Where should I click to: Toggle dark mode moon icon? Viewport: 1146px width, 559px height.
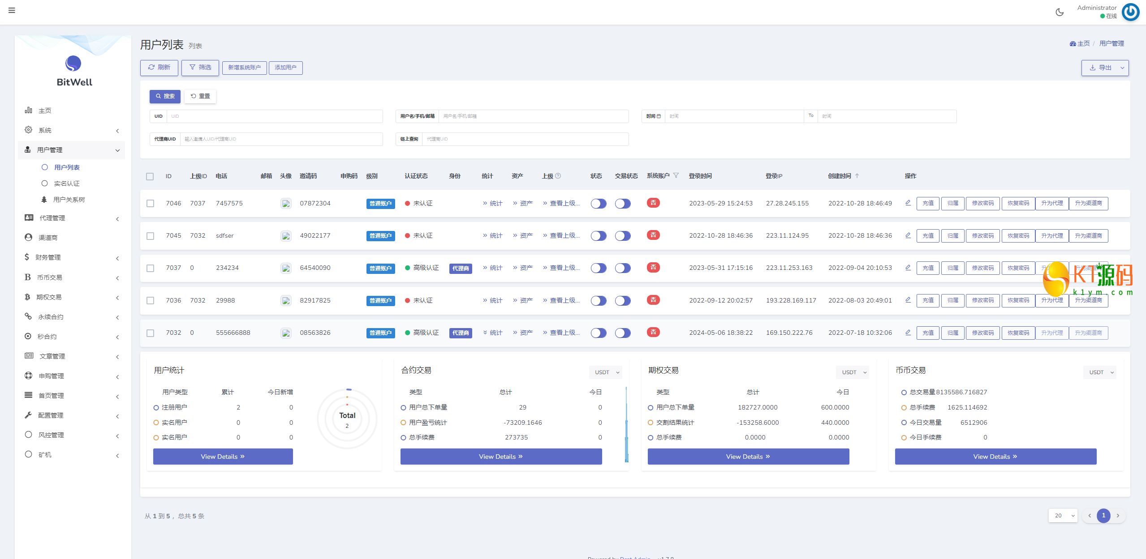pyautogui.click(x=1060, y=12)
